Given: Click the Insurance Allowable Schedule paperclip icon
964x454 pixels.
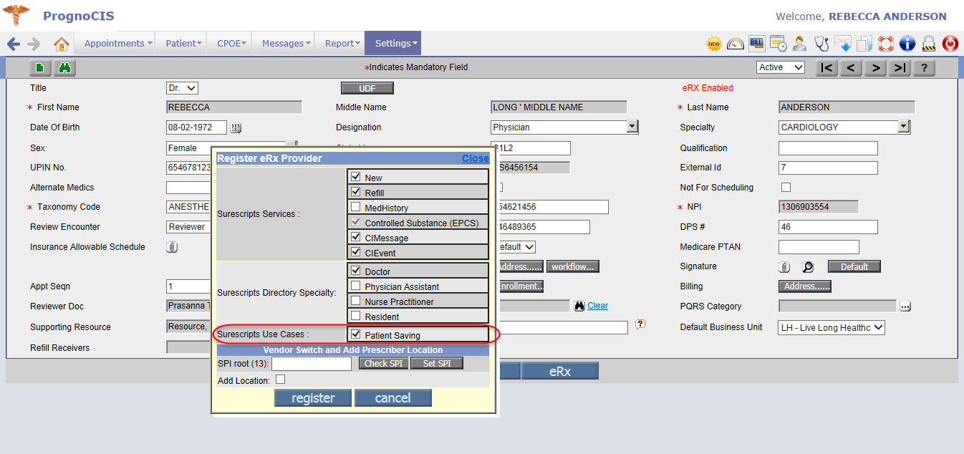Looking at the screenshot, I should [x=172, y=247].
